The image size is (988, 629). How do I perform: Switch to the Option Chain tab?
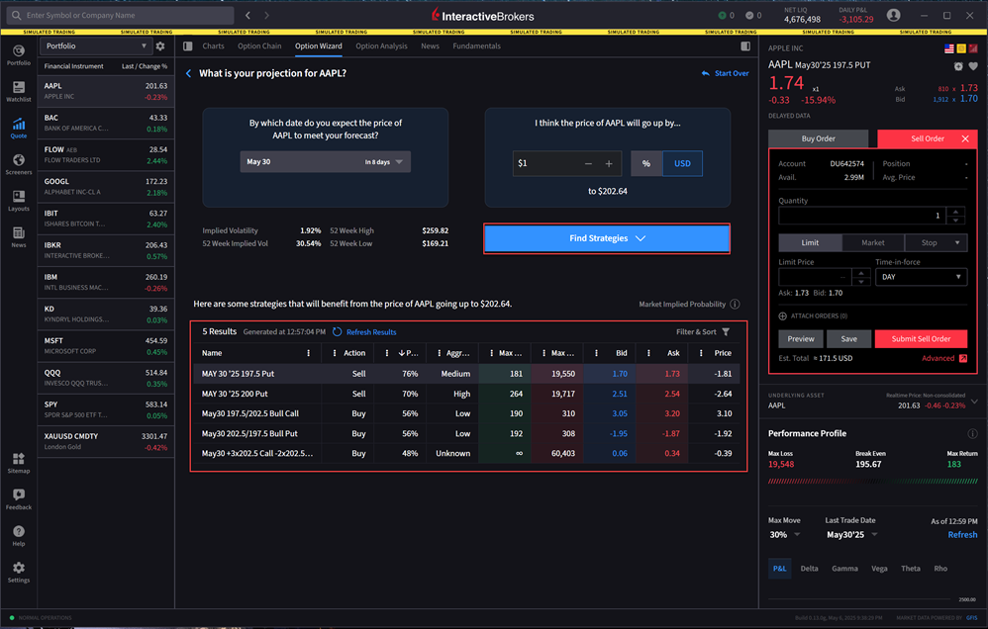point(259,45)
